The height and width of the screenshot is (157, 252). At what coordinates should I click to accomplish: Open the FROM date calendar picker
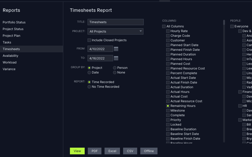pyautogui.click(x=116, y=49)
